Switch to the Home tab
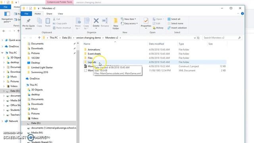 click(38, 14)
